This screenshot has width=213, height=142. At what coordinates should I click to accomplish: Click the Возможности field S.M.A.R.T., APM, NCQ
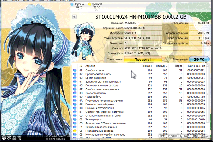click(167, 53)
